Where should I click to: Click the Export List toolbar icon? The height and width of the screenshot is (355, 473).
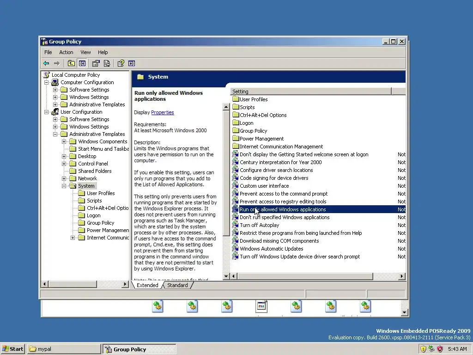pos(107,63)
